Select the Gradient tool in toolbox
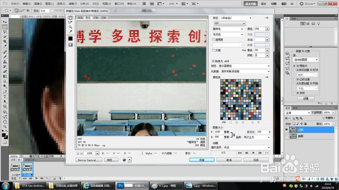Viewport: 339px width, 190px height. click(x=5, y=76)
